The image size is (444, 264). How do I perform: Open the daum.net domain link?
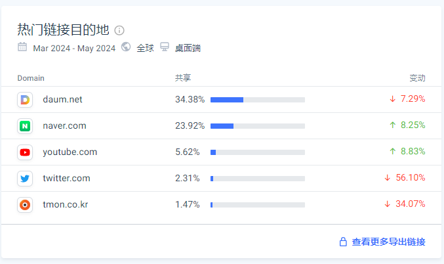pos(62,100)
